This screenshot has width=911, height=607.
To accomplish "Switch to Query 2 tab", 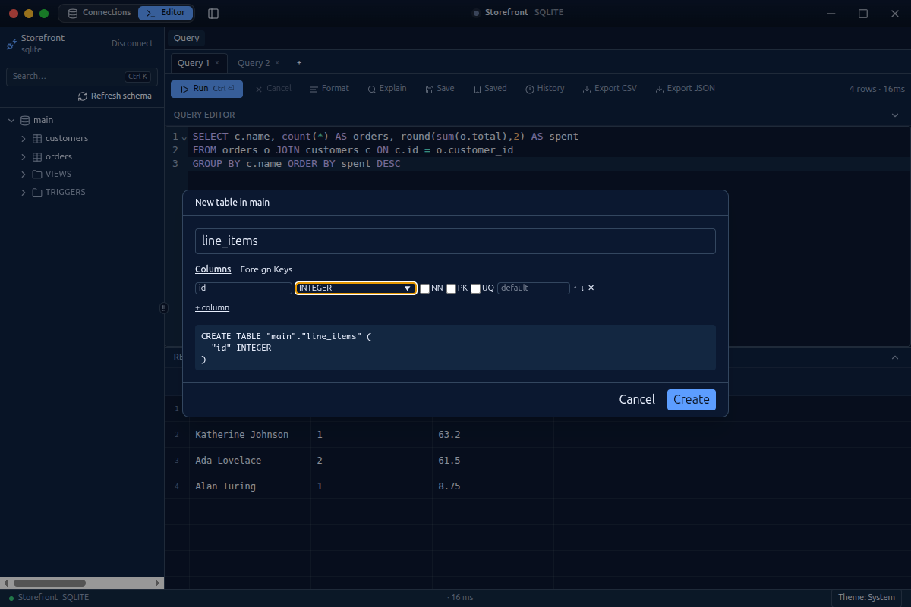I will point(254,63).
